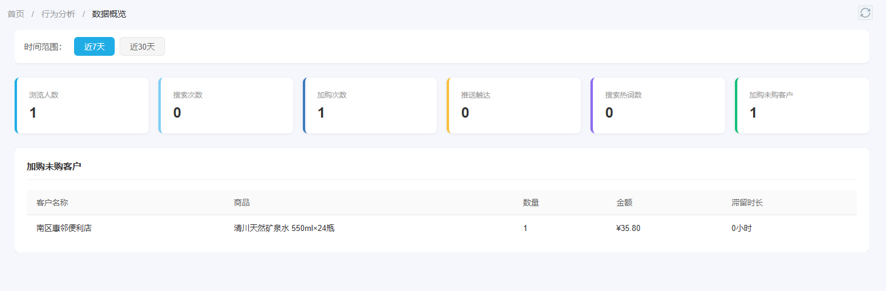The height and width of the screenshot is (291, 886).
Task: Select the 推送触达 stat card
Action: [513, 105]
